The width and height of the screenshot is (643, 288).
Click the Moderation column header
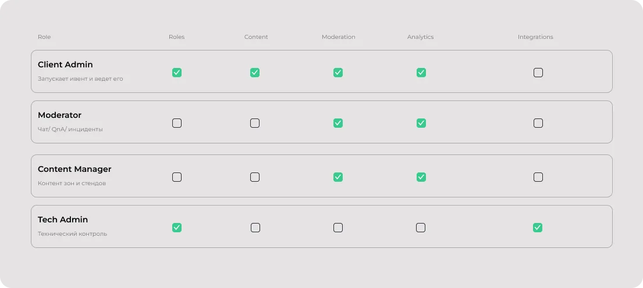pyautogui.click(x=338, y=37)
